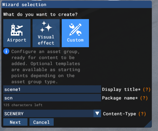The height and width of the screenshot is (131, 158).
Task: Select the Custom pencil-and-wrench tile
Action: coord(75,33)
